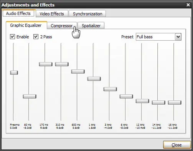Click the 14 kHz band slider handle

tap(158, 102)
